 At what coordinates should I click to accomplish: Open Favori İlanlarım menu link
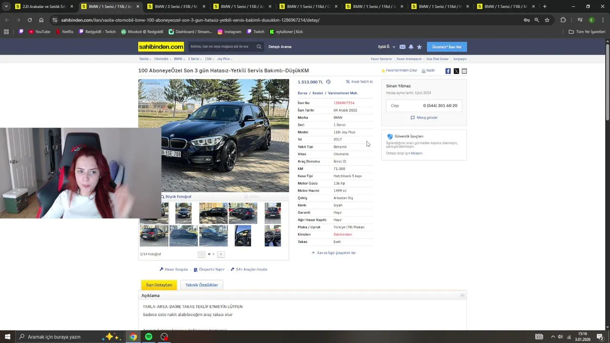tap(381, 59)
